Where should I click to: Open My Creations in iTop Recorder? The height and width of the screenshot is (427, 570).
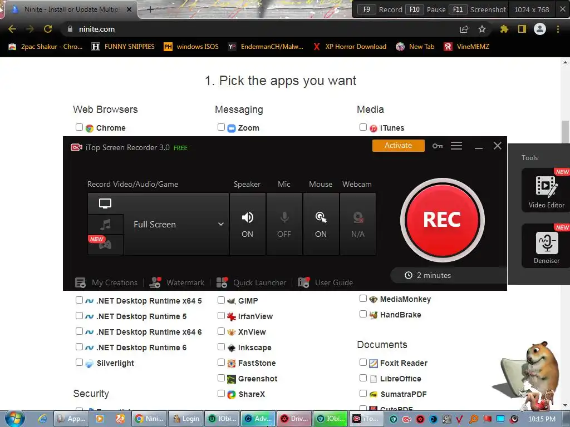pyautogui.click(x=106, y=282)
